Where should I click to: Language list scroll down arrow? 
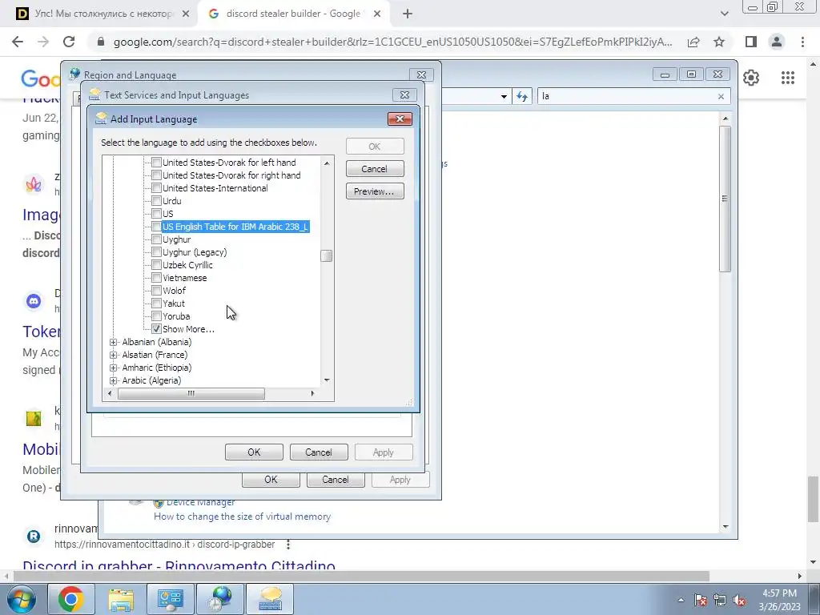(327, 380)
